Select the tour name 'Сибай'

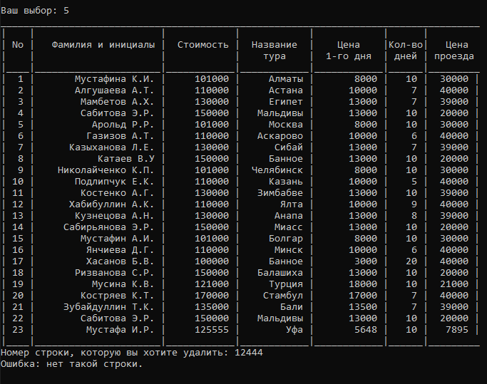coord(289,147)
